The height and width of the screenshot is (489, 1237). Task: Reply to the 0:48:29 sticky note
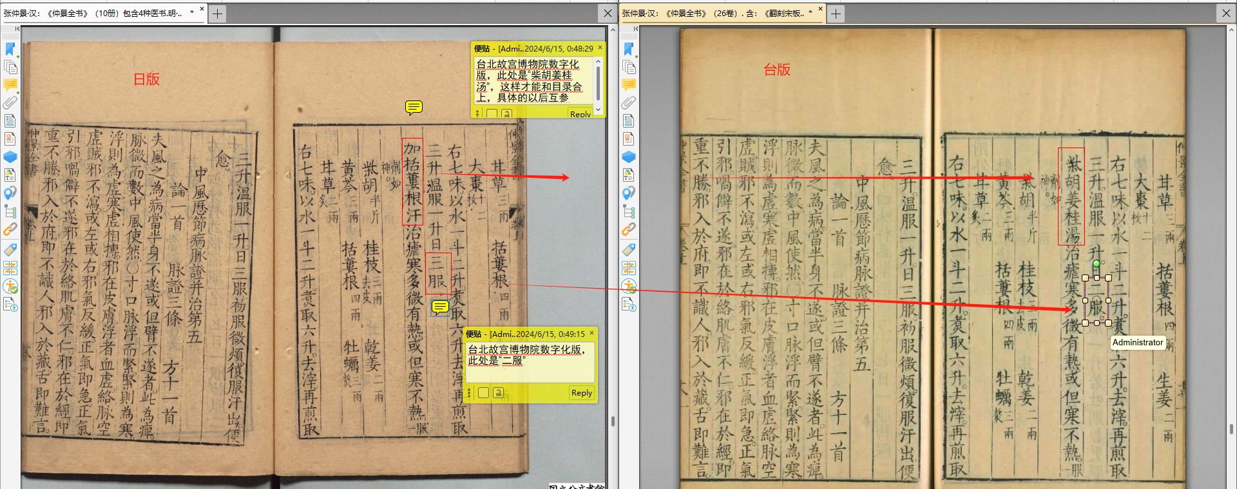580,114
